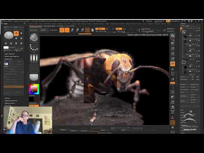204x153 pixels.
Task: Select the light placement sphere preview
Action: coord(8,35)
